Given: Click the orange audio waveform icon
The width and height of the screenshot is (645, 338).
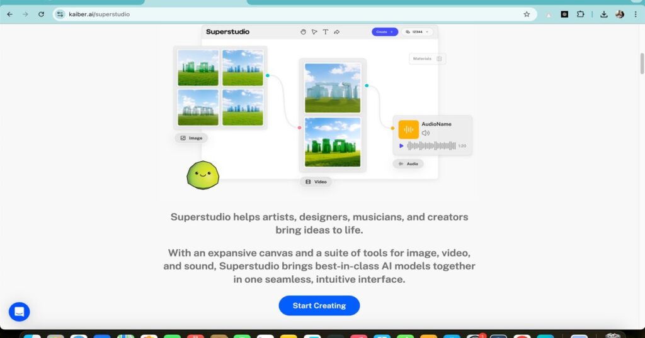Looking at the screenshot, I should click(x=408, y=129).
